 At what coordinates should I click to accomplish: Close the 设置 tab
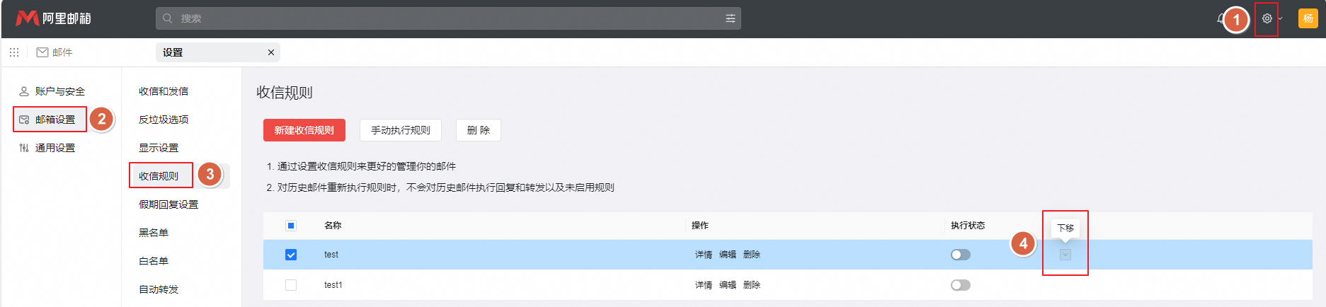[270, 52]
